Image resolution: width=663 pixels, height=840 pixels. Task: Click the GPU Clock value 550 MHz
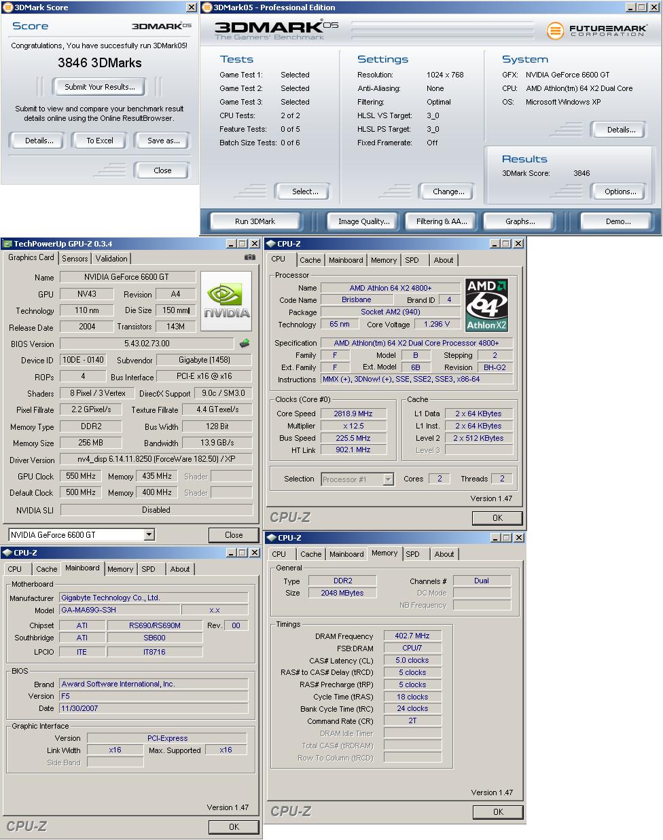pos(81,477)
